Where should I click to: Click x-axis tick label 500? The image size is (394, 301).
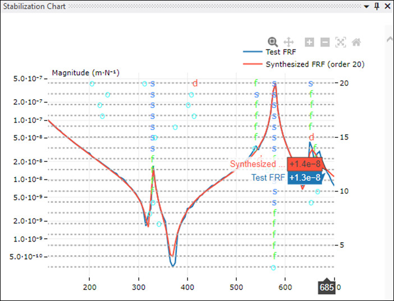[236, 287]
